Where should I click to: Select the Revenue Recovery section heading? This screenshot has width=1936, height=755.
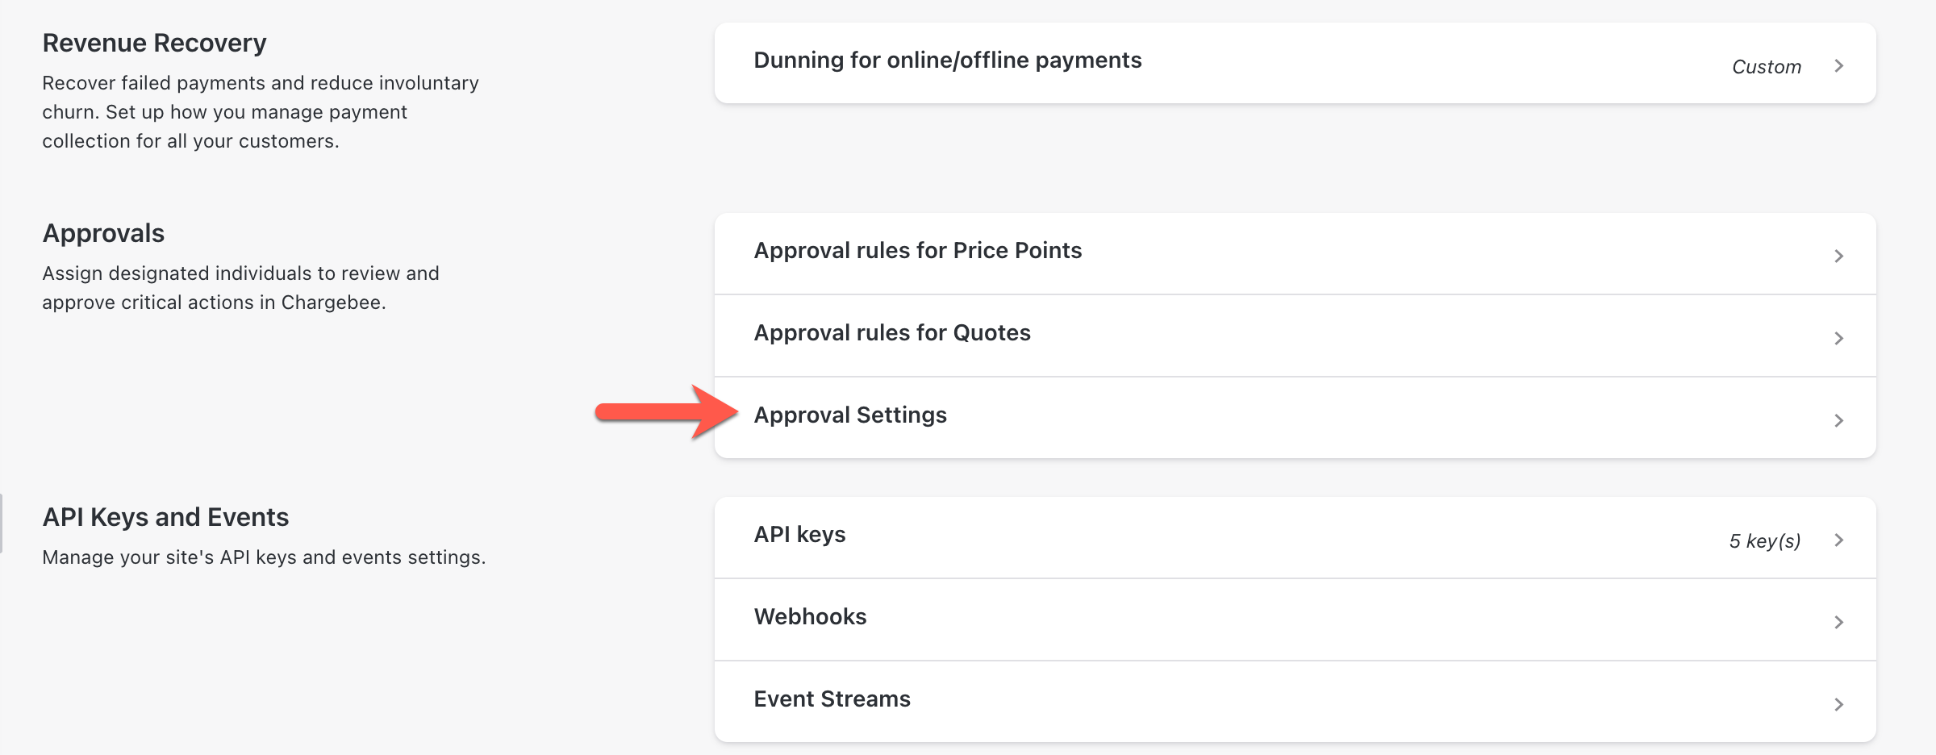click(154, 43)
